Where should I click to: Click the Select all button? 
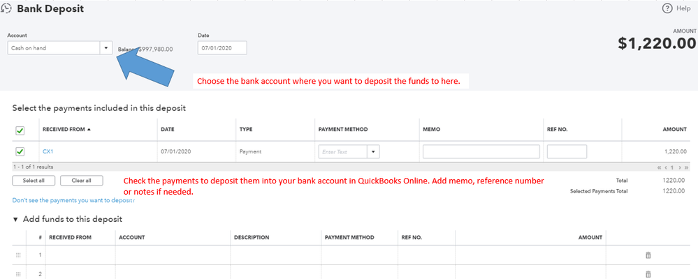[34, 181]
